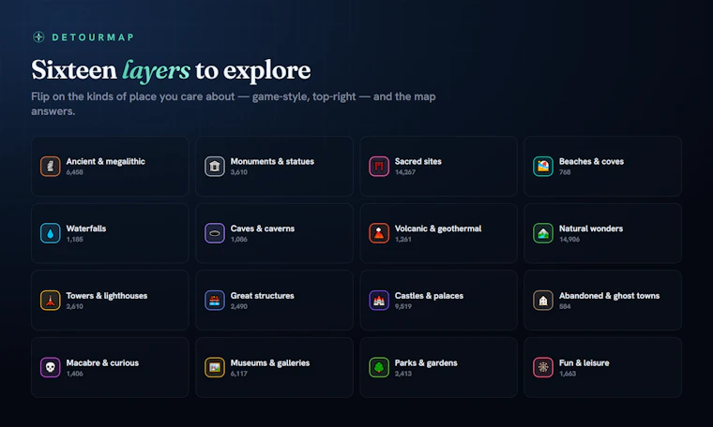This screenshot has width=713, height=427.
Task: Select the 'Volcanic & geothermal' label
Action: coord(438,228)
